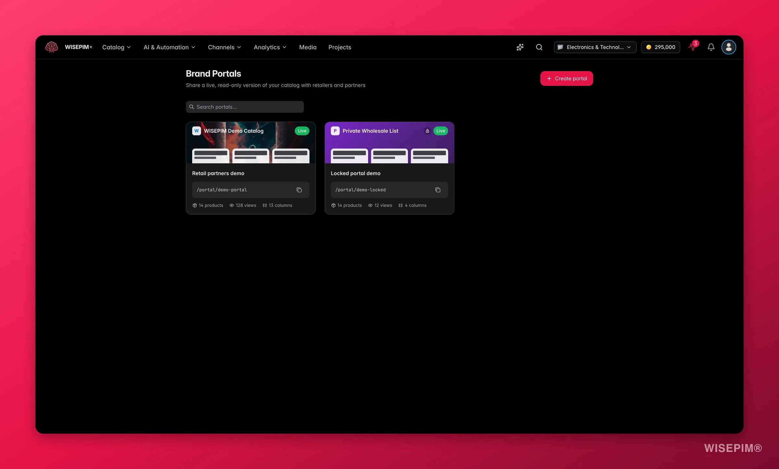Click the 4 columns stat

click(412, 205)
